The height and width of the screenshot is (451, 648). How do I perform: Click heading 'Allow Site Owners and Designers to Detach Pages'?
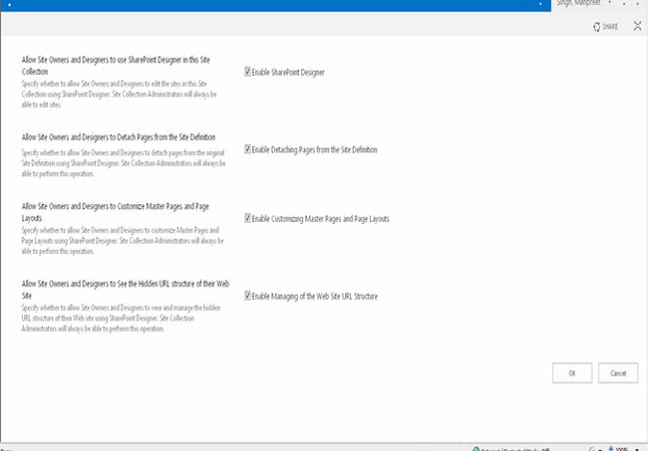coord(119,137)
